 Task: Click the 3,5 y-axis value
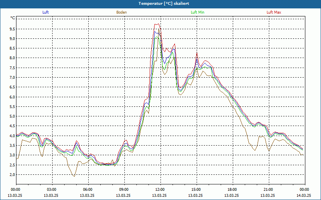tap(12, 146)
